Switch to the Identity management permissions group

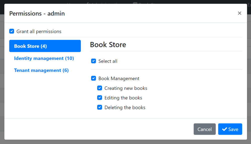tap(44, 58)
